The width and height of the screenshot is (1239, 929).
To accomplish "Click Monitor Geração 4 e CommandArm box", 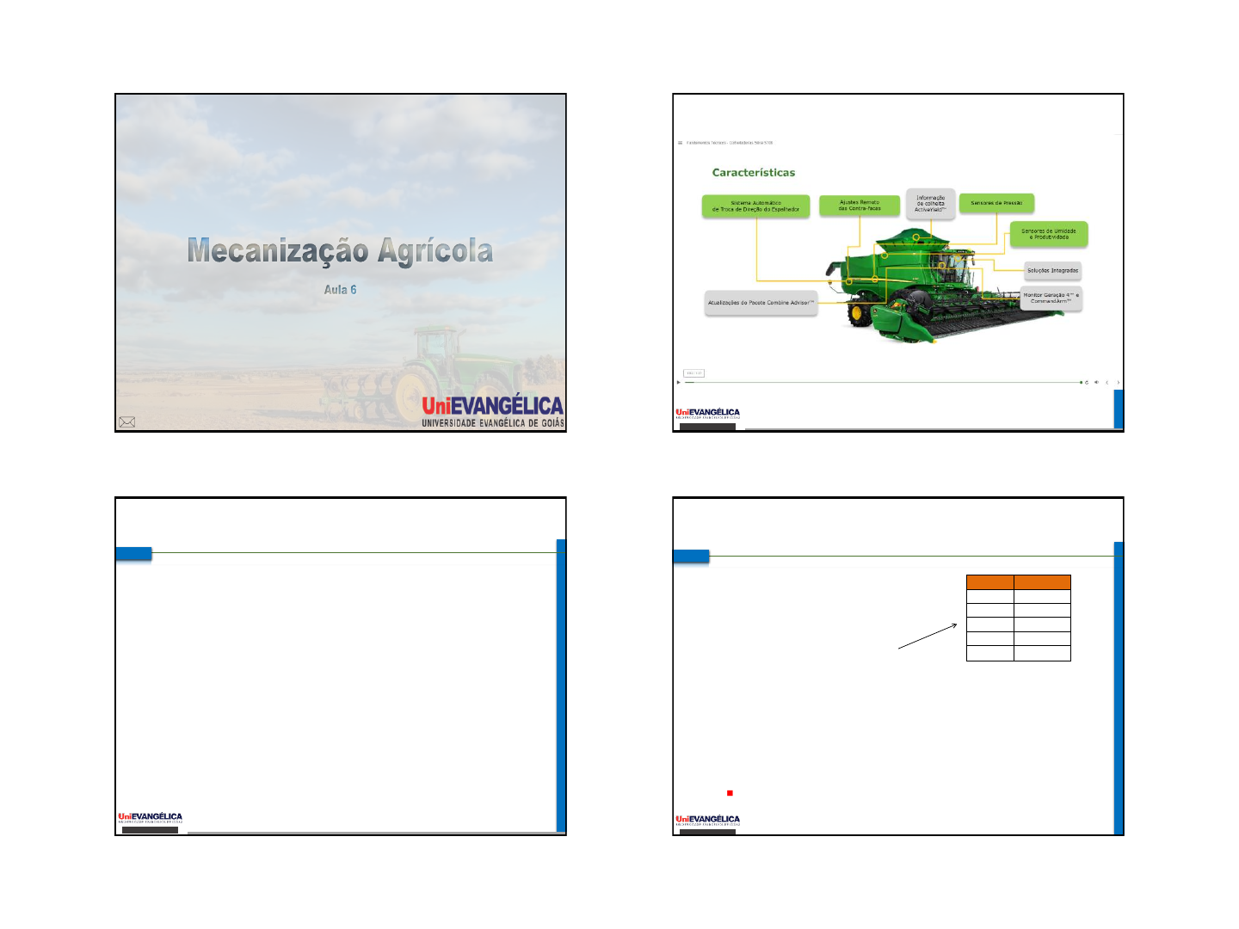I will tap(1051, 298).
